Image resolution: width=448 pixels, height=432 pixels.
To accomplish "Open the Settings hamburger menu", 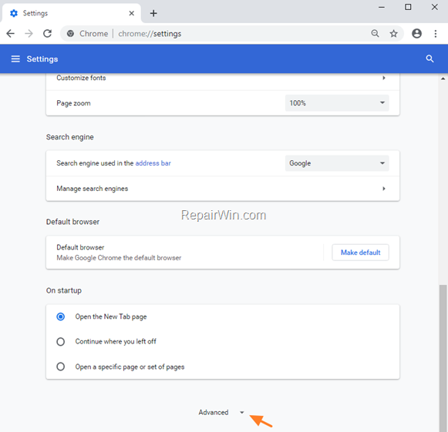I will click(15, 59).
